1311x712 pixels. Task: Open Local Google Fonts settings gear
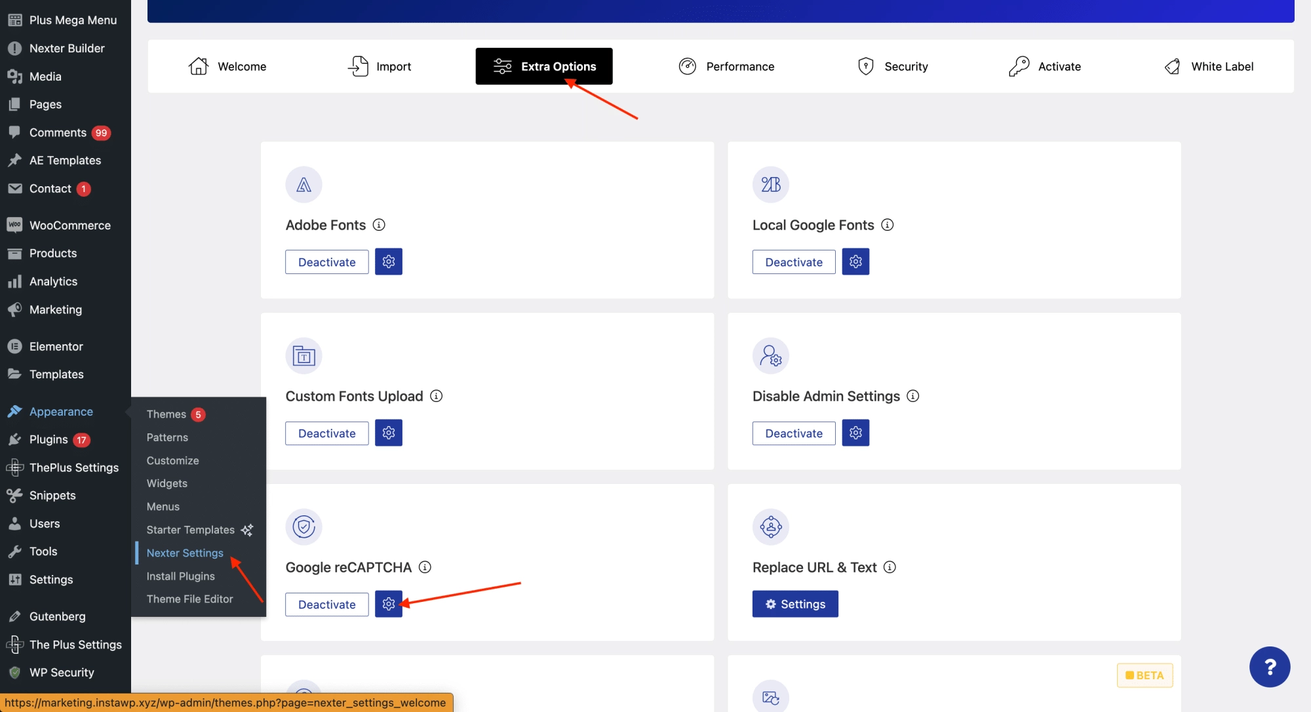(855, 262)
